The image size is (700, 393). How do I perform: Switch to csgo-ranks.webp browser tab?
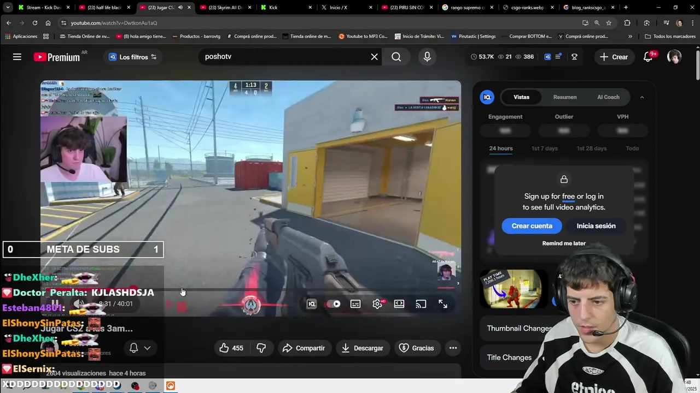[x=528, y=8]
